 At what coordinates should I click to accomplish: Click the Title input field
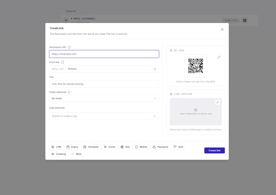click(104, 84)
